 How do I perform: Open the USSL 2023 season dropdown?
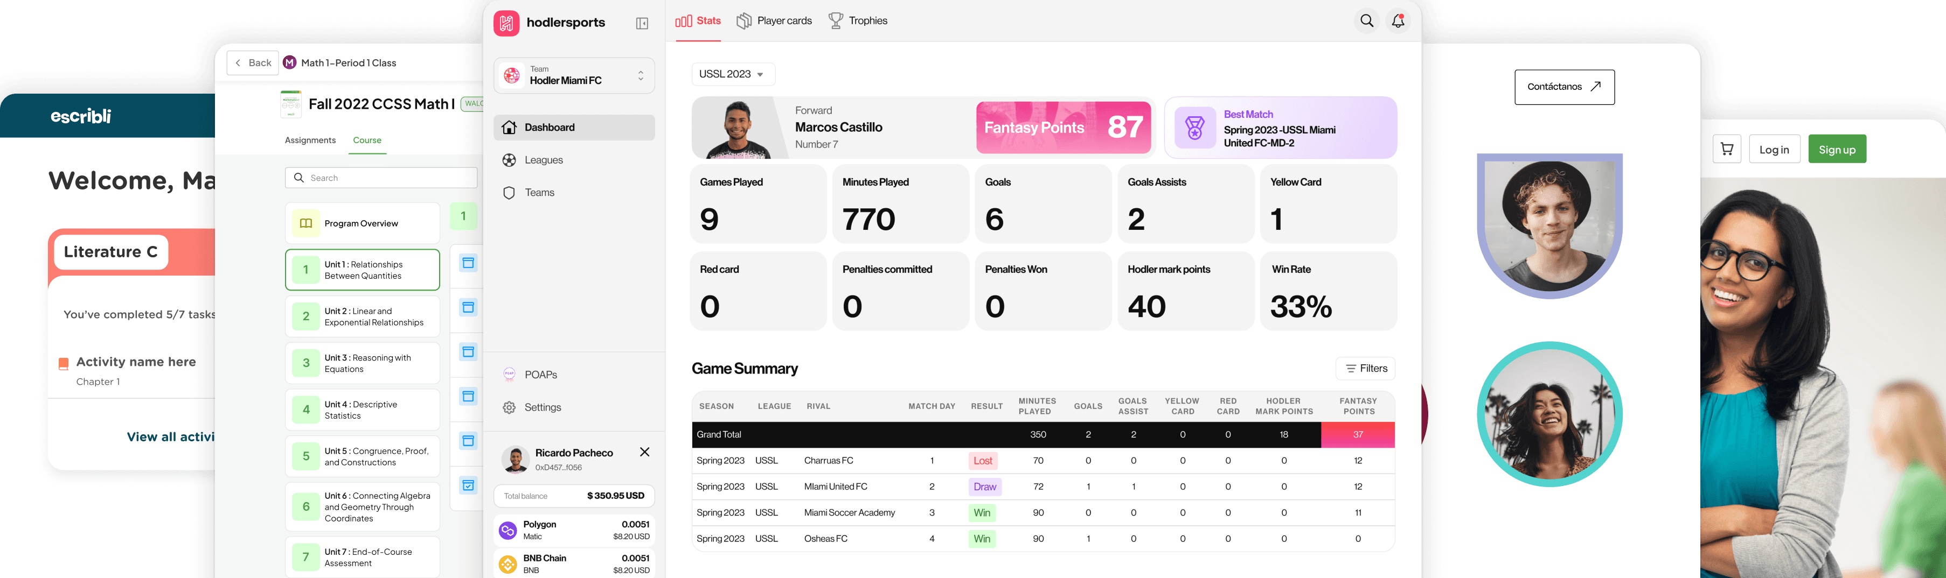tap(733, 74)
